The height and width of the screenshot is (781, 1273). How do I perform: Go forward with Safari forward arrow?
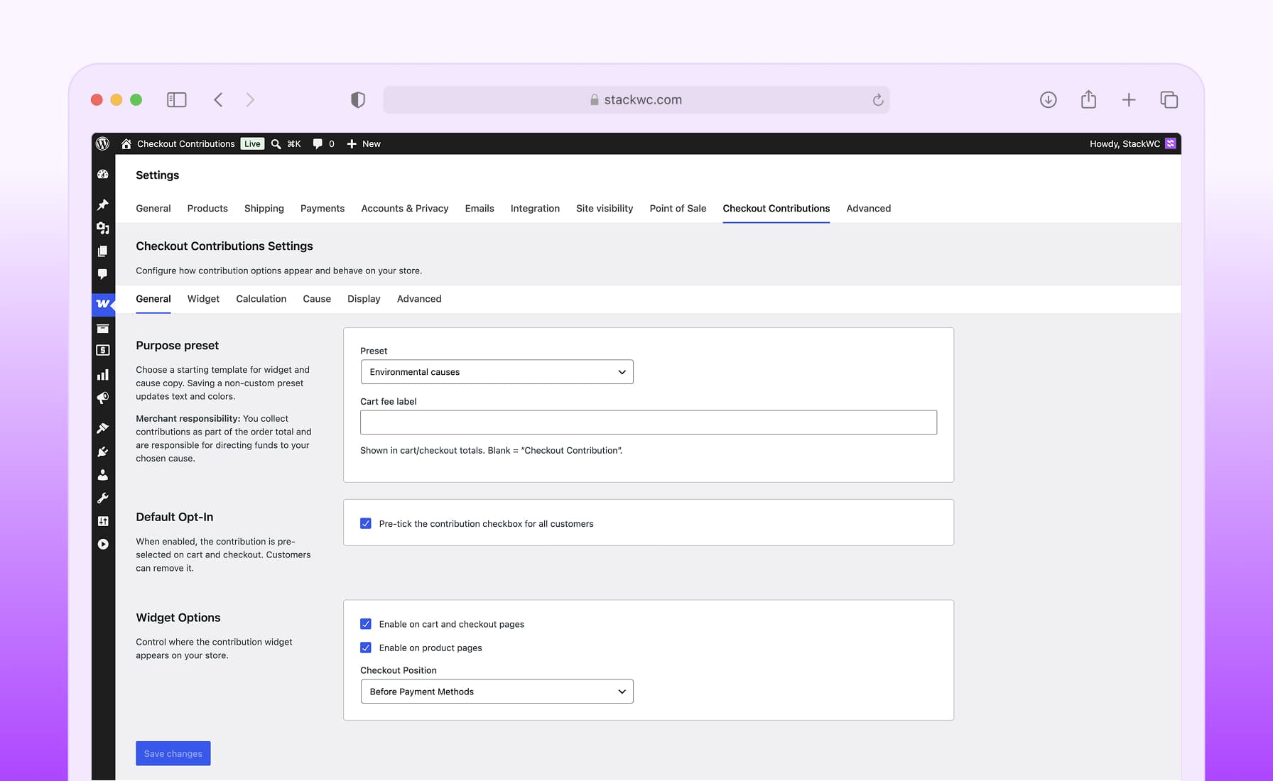250,100
